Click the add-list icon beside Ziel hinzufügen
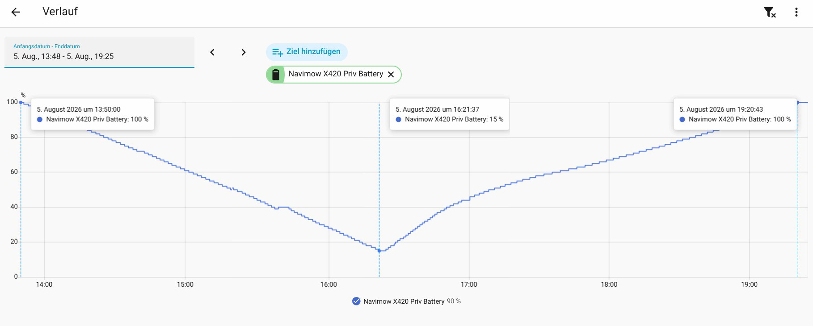The height and width of the screenshot is (326, 813). click(x=278, y=52)
